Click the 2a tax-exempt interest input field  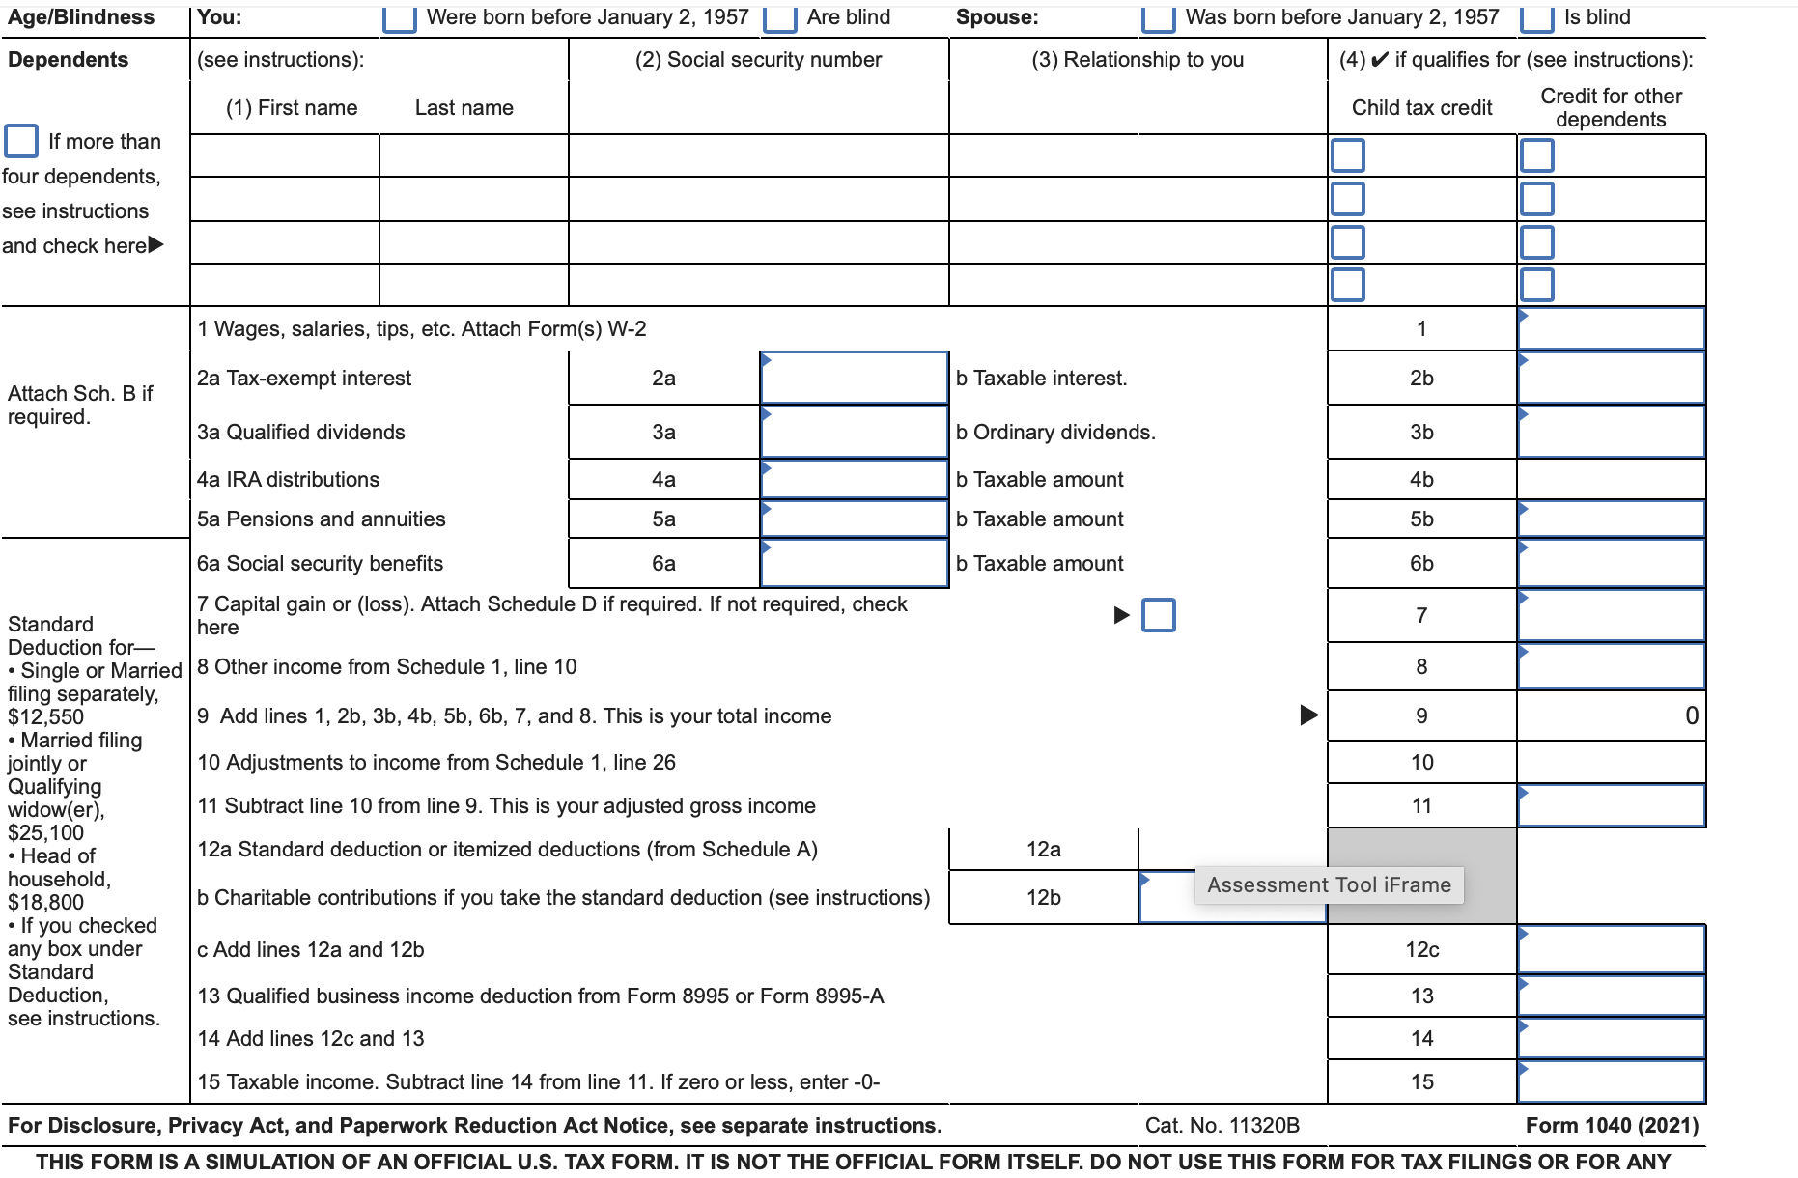pos(854,378)
